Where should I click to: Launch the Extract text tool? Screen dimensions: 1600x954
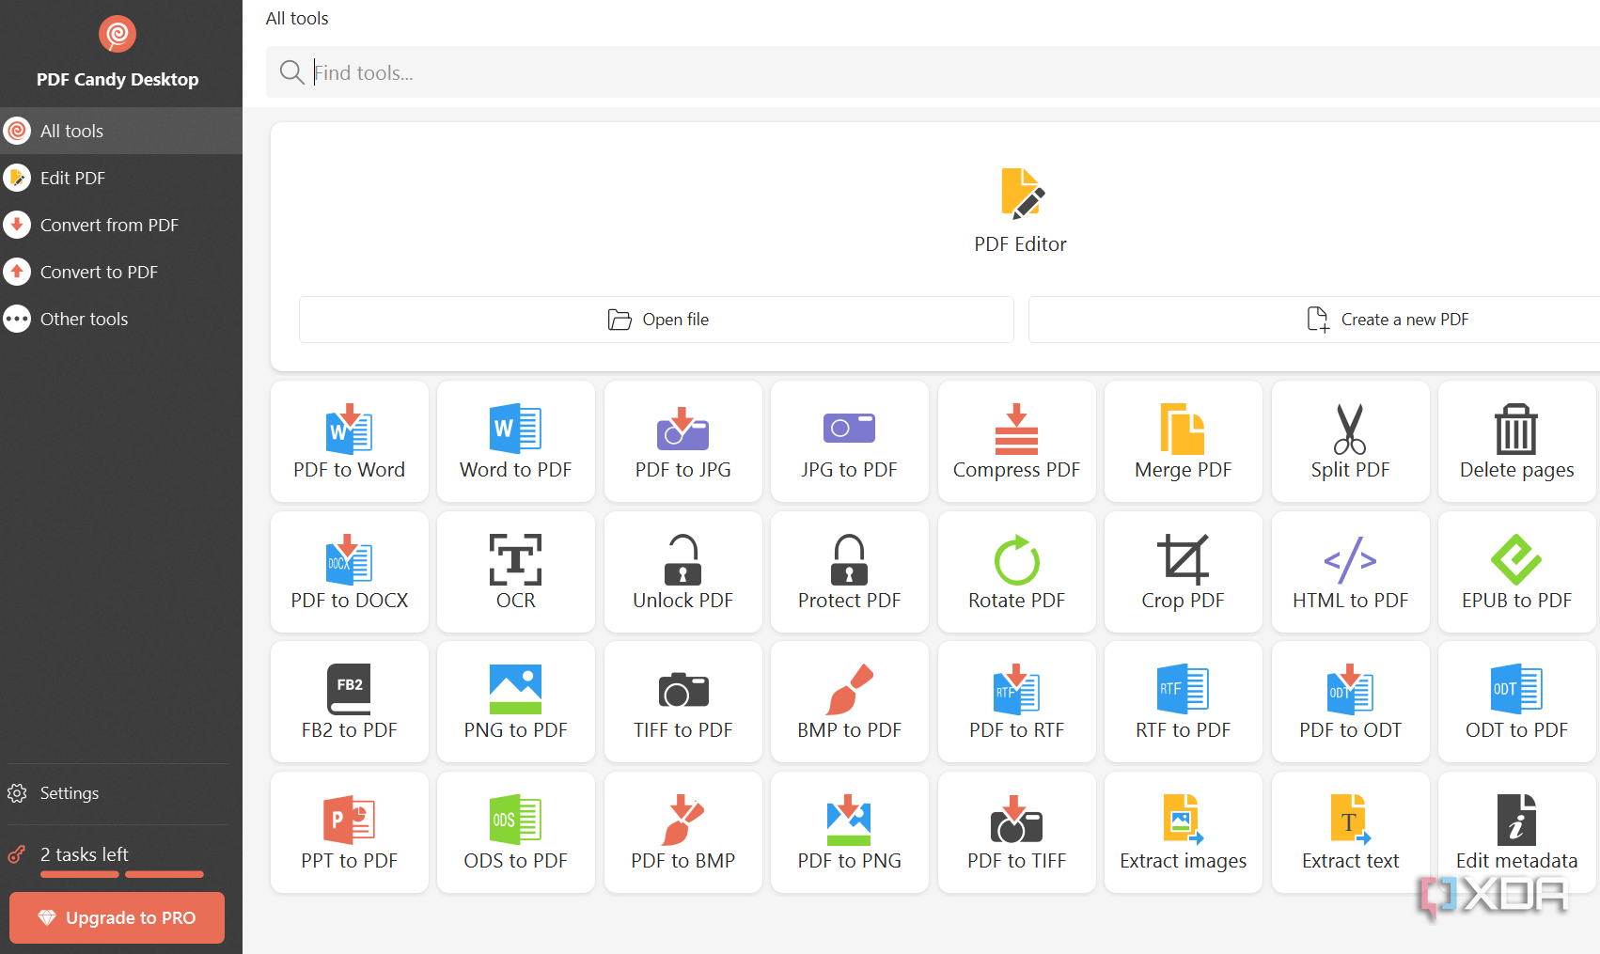tap(1350, 832)
